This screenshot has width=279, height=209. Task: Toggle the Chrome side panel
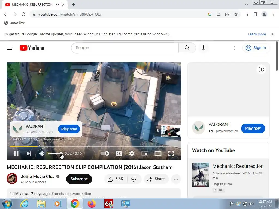tap(256, 14)
